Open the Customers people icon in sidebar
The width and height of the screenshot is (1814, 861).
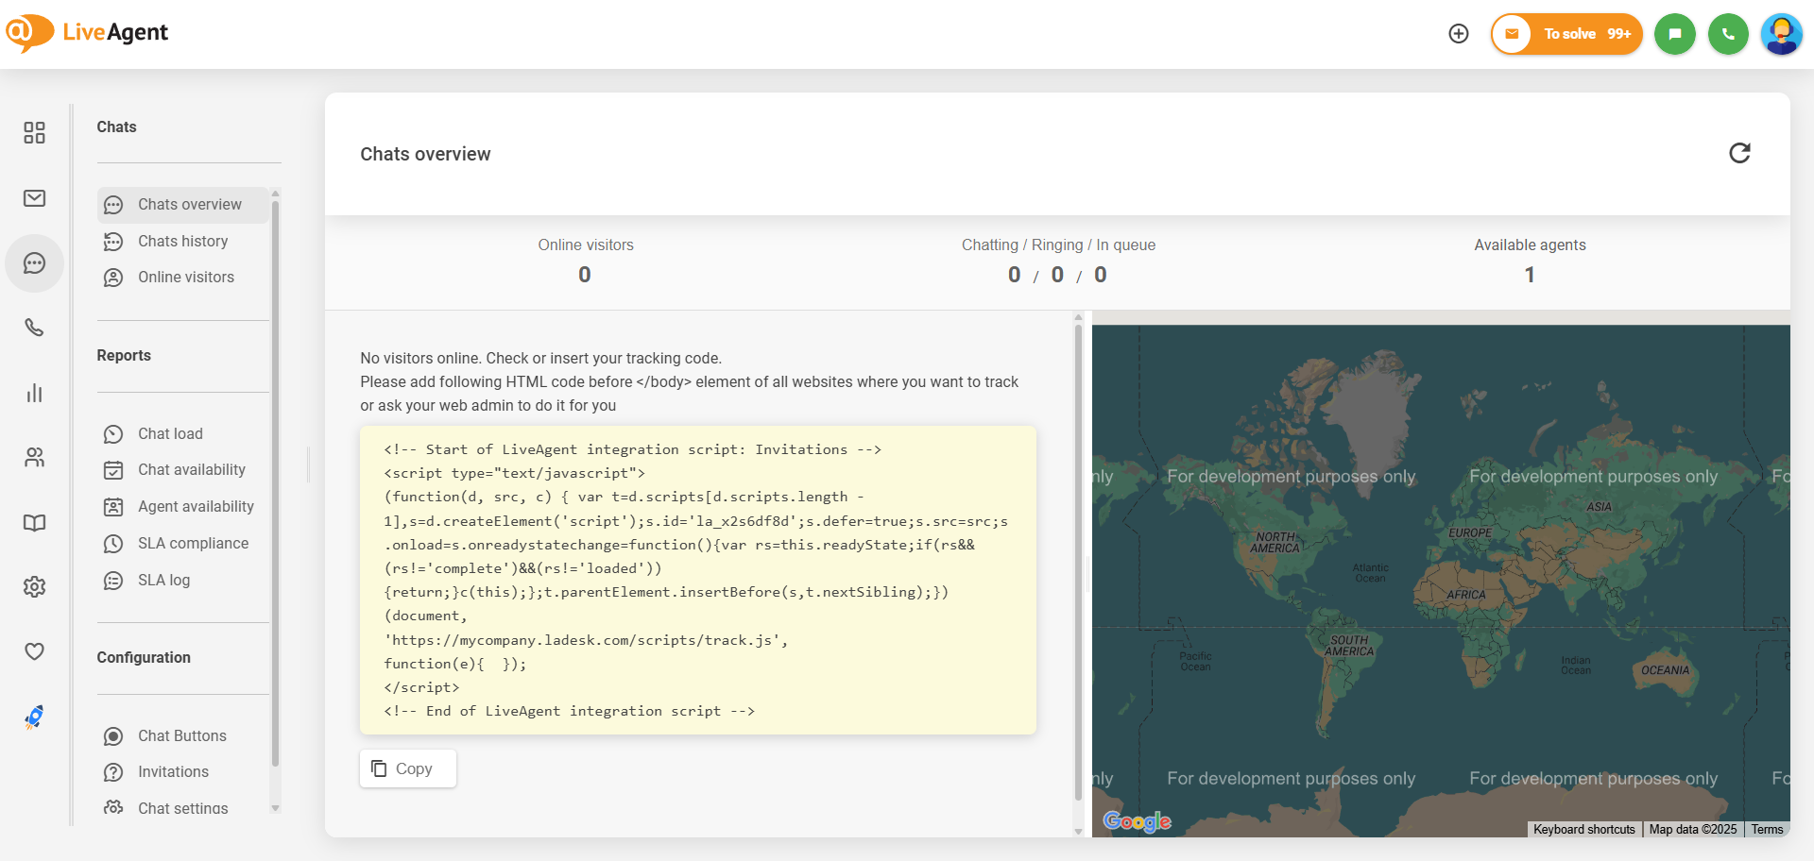(34, 458)
